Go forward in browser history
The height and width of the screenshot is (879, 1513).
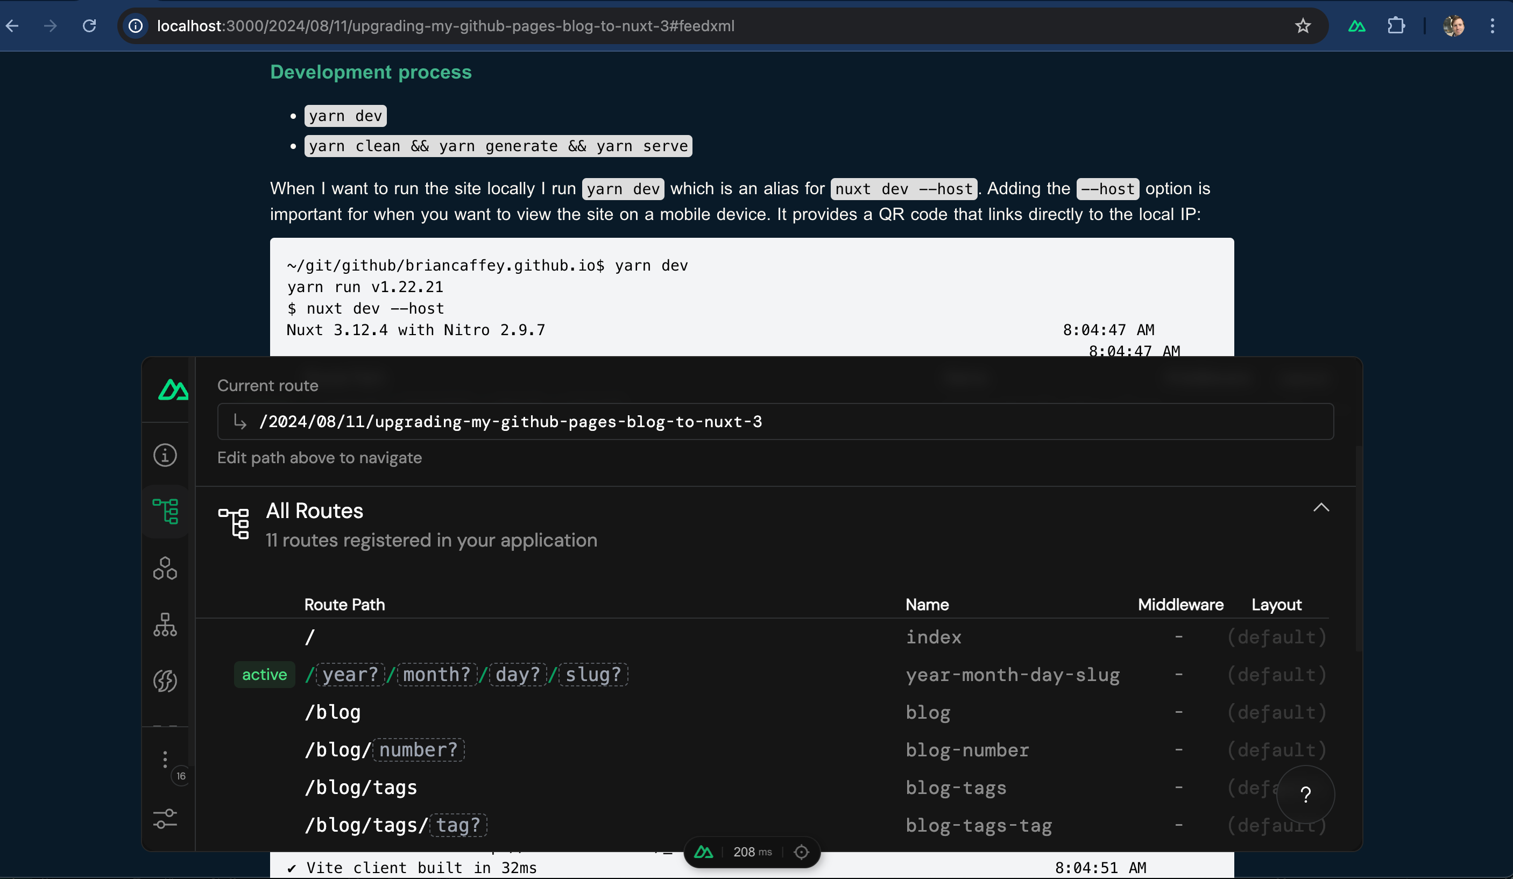point(51,26)
